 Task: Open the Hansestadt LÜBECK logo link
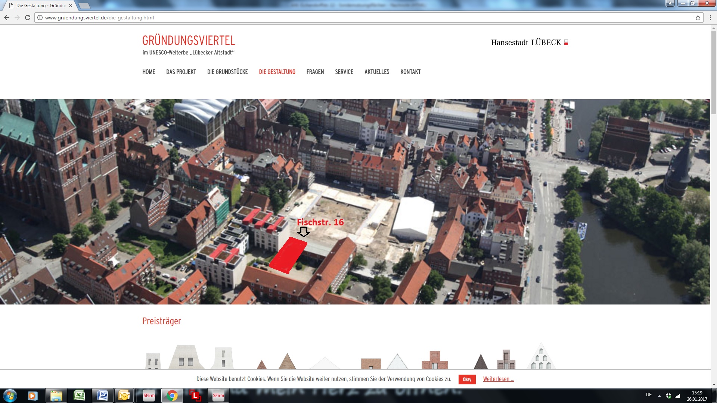coord(530,43)
